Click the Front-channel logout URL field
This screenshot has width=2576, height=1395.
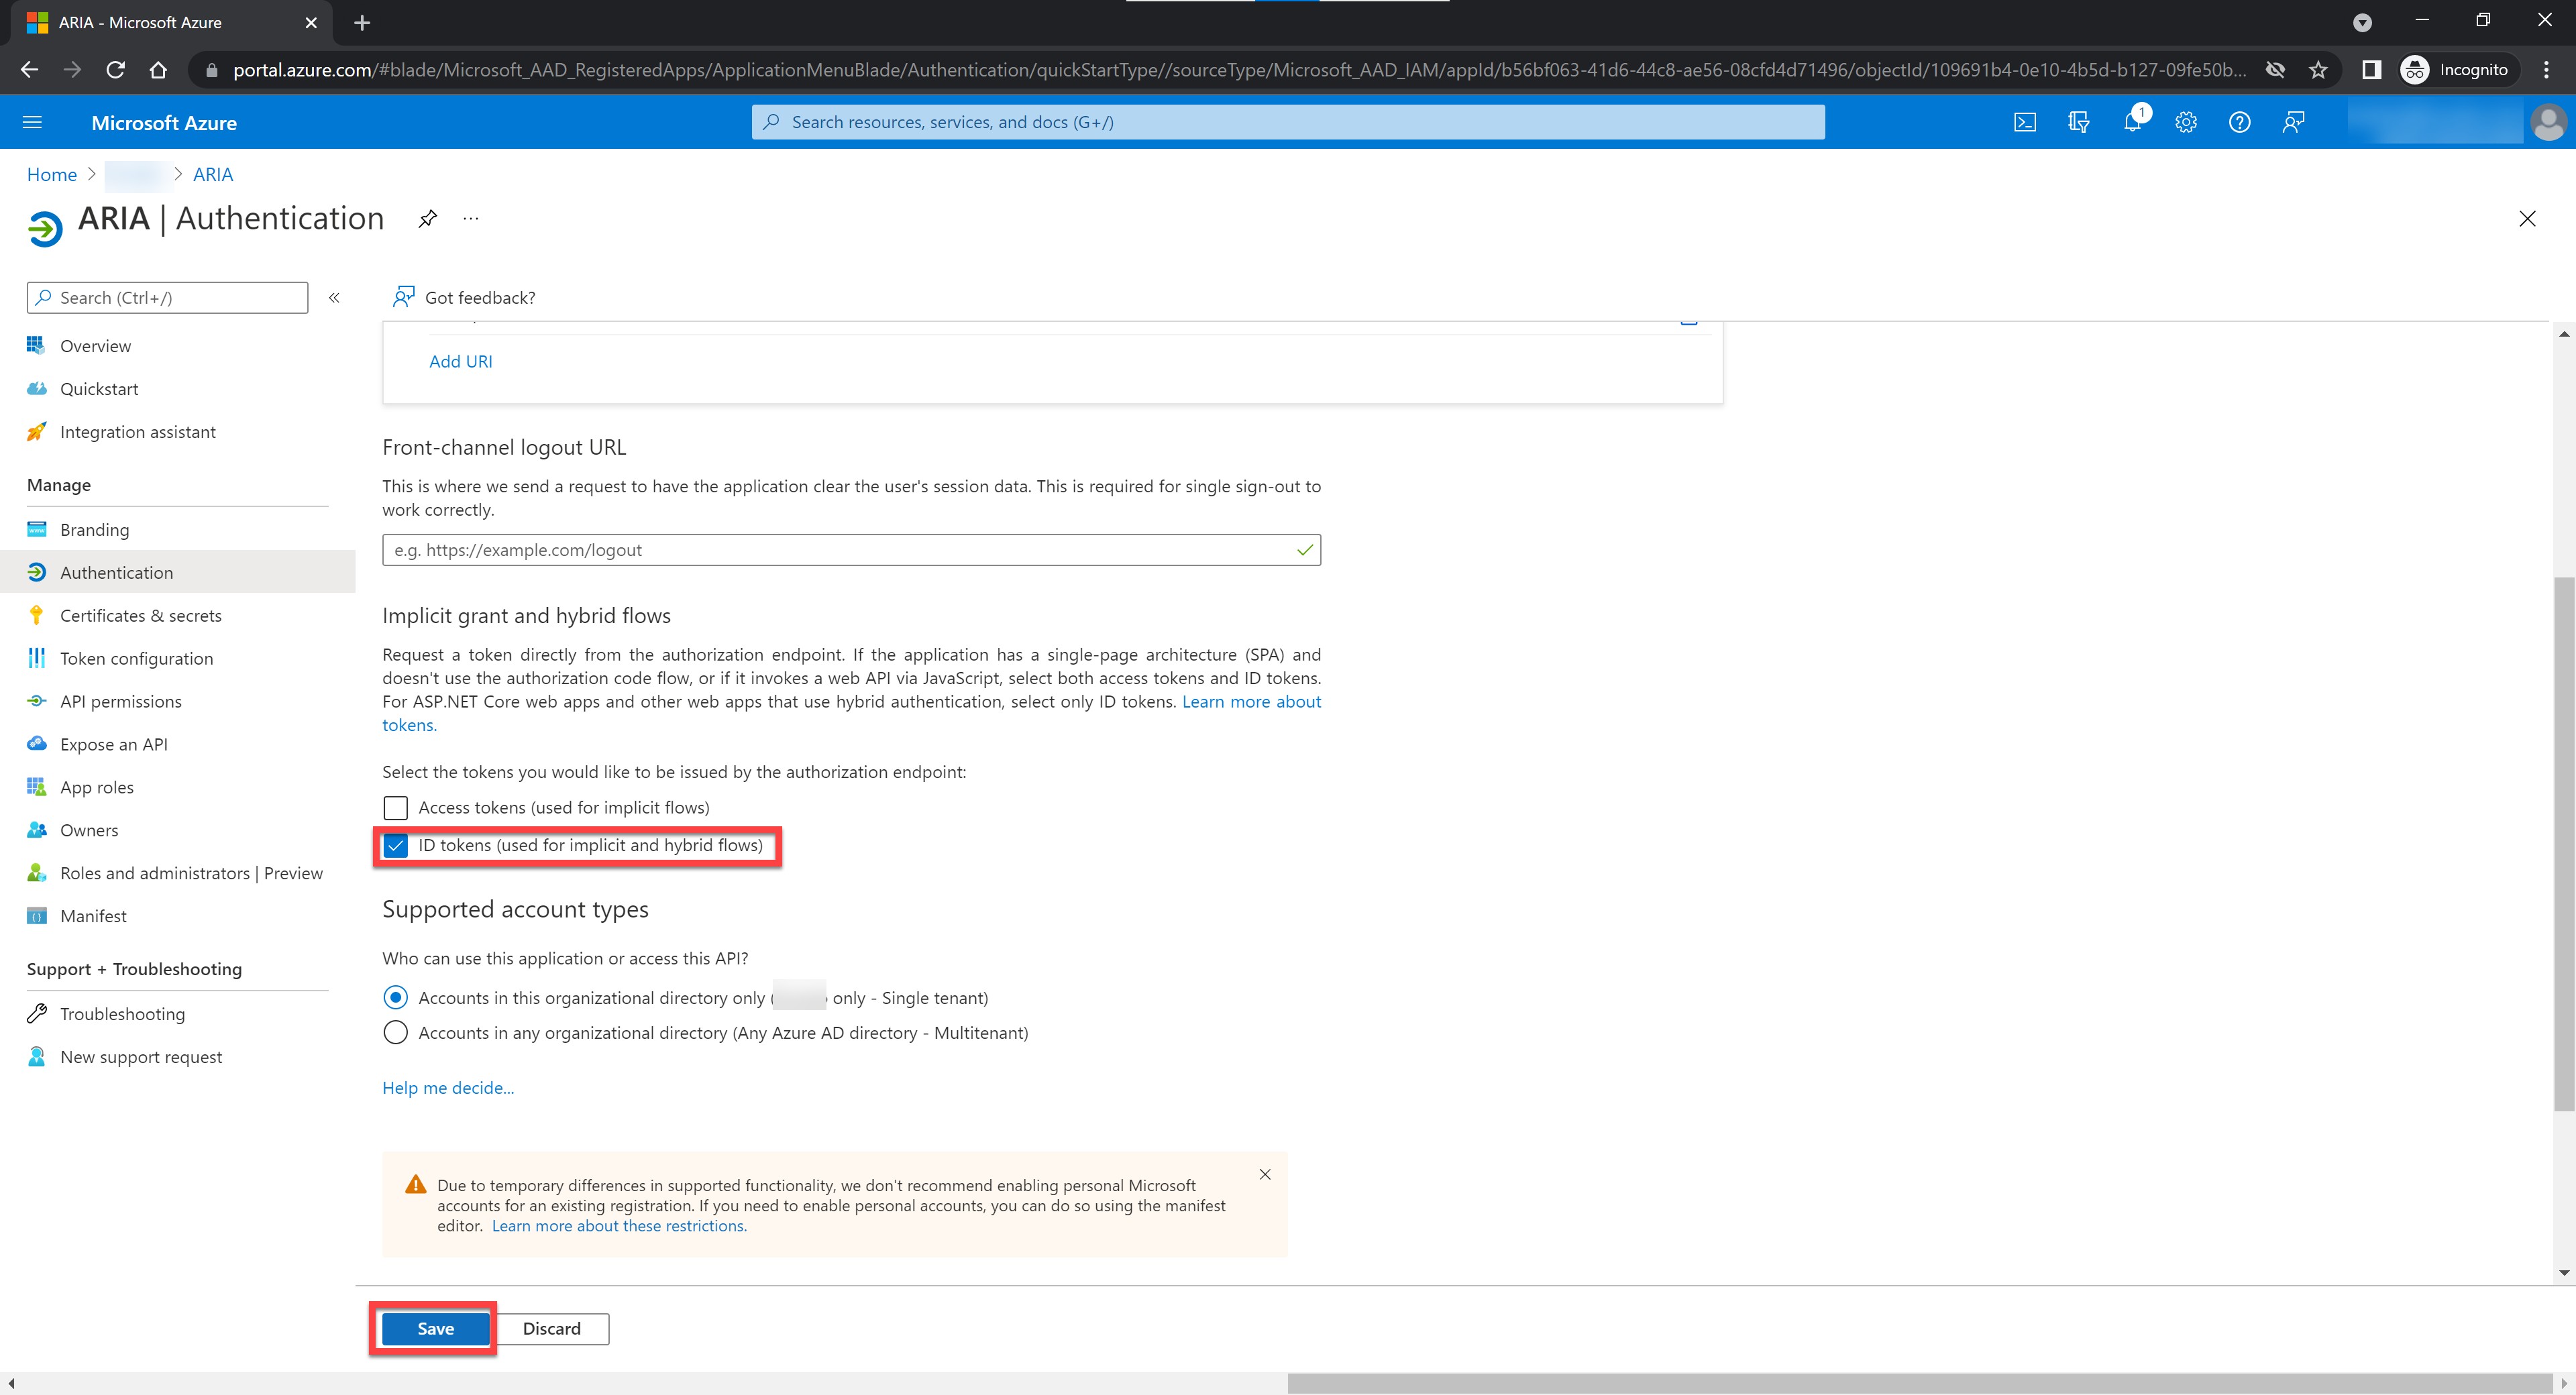(x=840, y=550)
